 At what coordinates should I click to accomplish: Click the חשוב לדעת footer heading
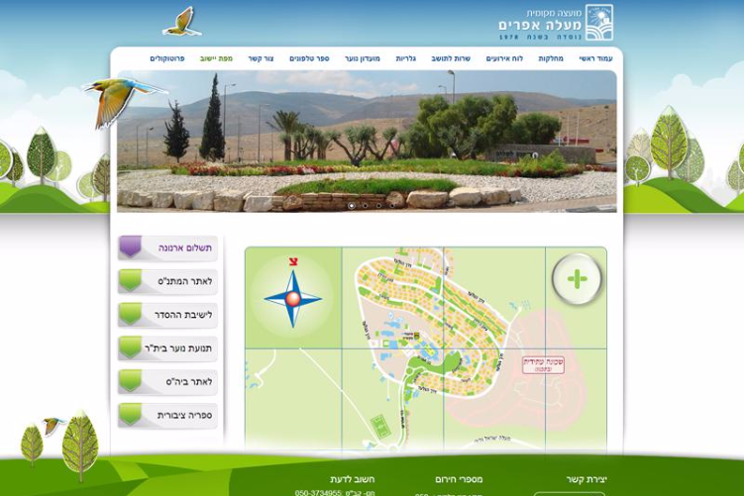coord(352,479)
